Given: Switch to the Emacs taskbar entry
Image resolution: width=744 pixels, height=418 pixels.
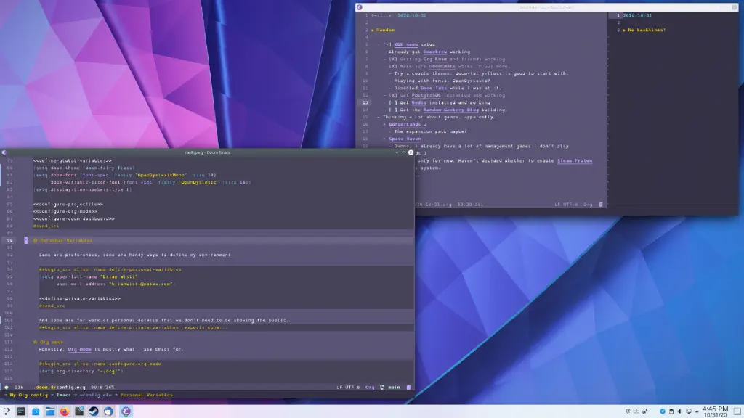Looking at the screenshot, I should point(126,411).
